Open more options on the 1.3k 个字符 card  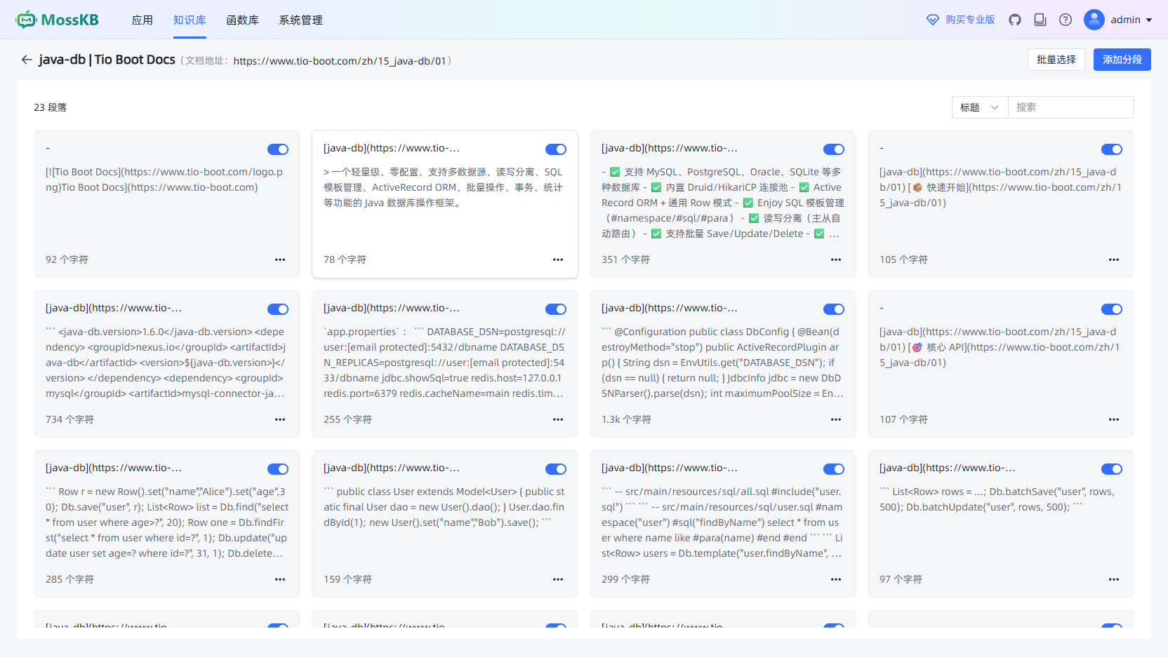click(x=836, y=419)
